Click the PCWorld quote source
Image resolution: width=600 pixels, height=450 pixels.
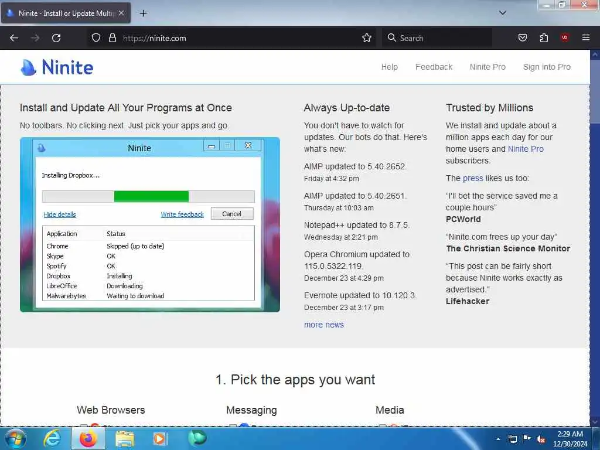pyautogui.click(x=463, y=219)
